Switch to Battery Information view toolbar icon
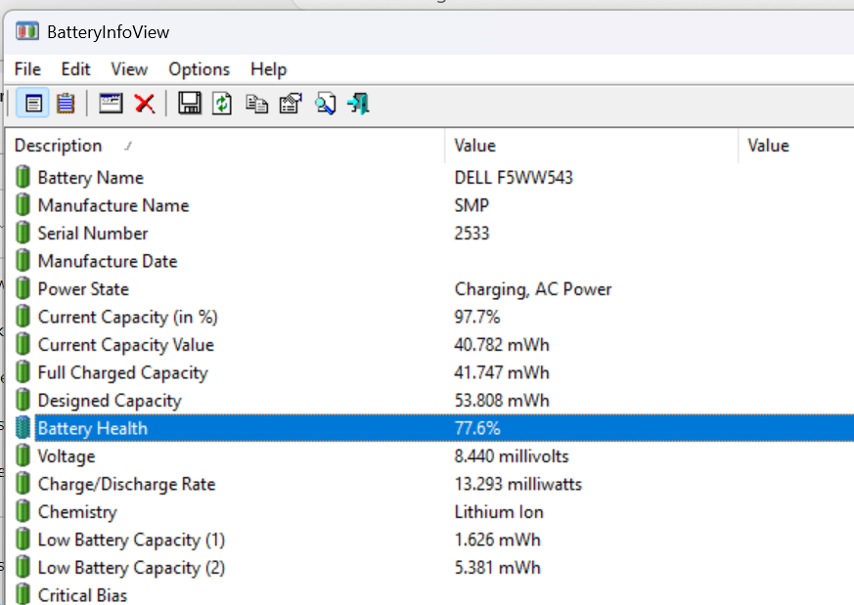 [32, 103]
